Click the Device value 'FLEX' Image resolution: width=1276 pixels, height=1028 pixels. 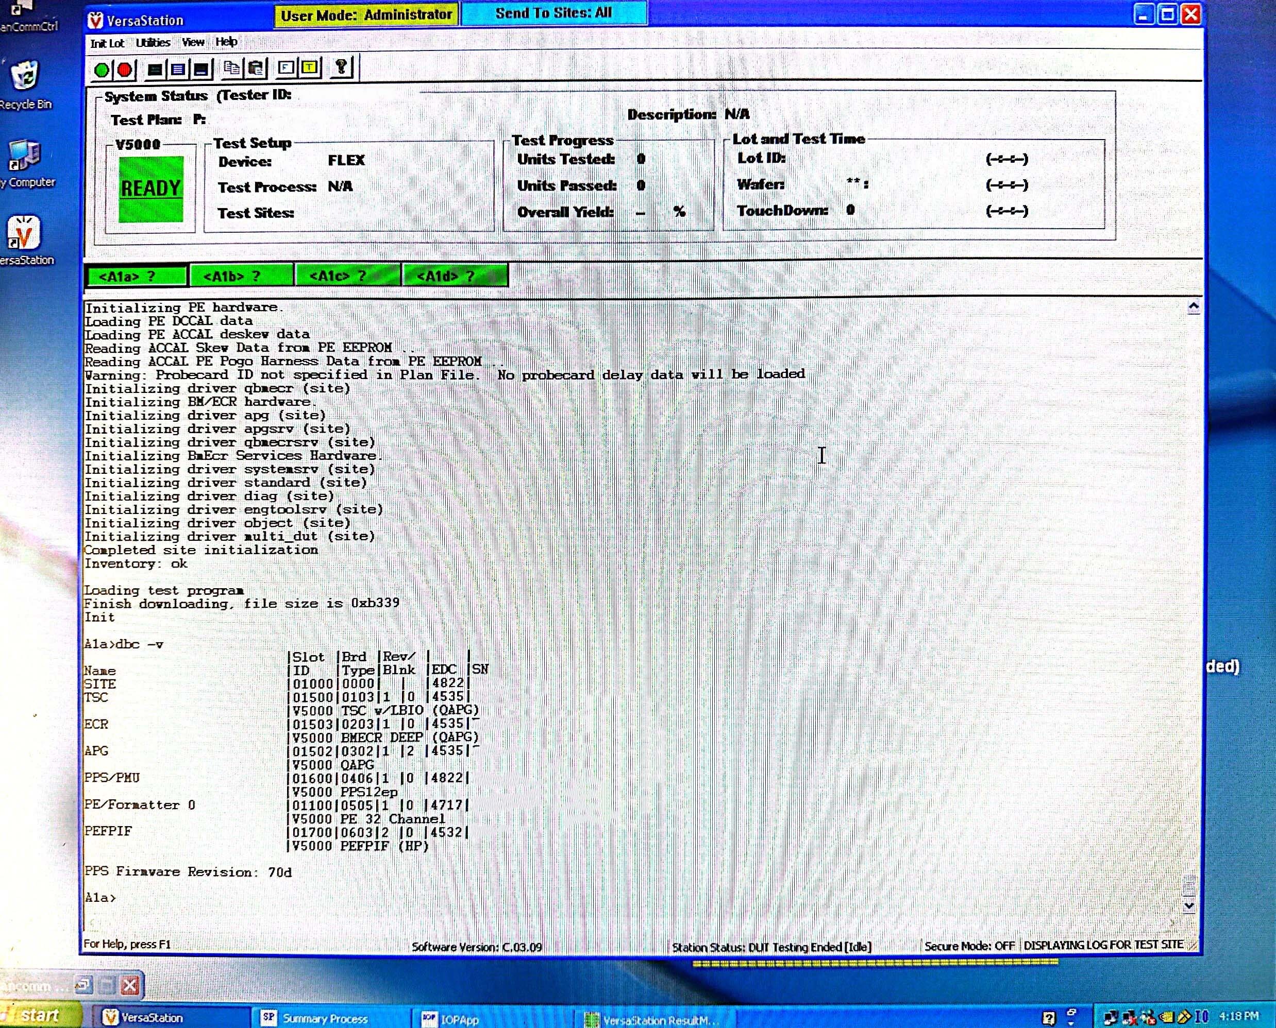(x=346, y=161)
